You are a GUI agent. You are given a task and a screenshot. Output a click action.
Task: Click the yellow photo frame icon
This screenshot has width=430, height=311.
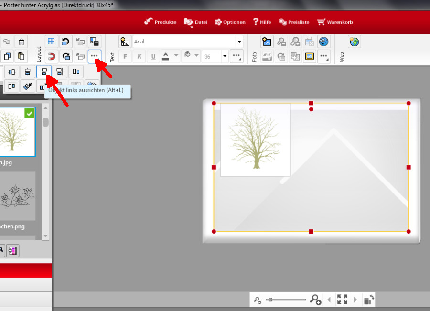tap(310, 56)
